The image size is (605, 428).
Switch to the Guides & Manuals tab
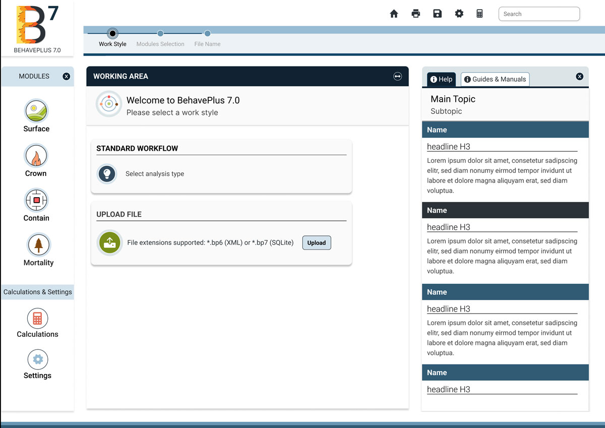[495, 79]
